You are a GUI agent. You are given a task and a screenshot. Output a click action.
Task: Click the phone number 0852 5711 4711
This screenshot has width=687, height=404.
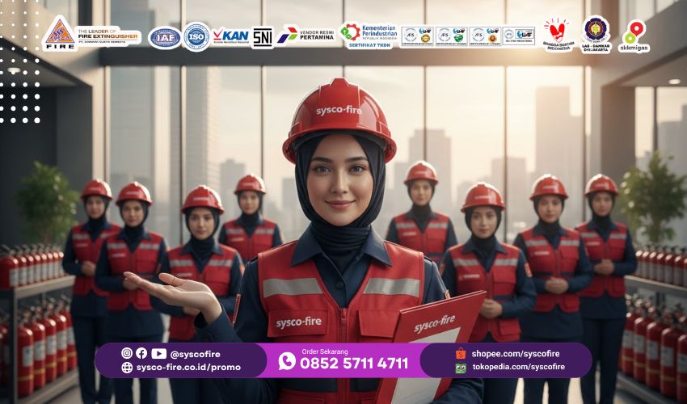(354, 364)
